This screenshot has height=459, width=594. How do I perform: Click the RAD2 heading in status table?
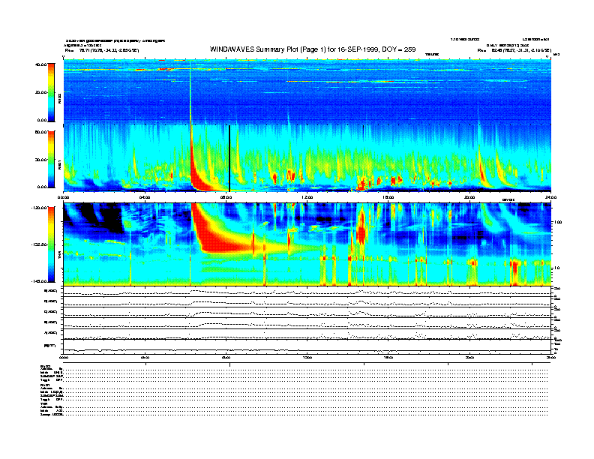click(45, 366)
